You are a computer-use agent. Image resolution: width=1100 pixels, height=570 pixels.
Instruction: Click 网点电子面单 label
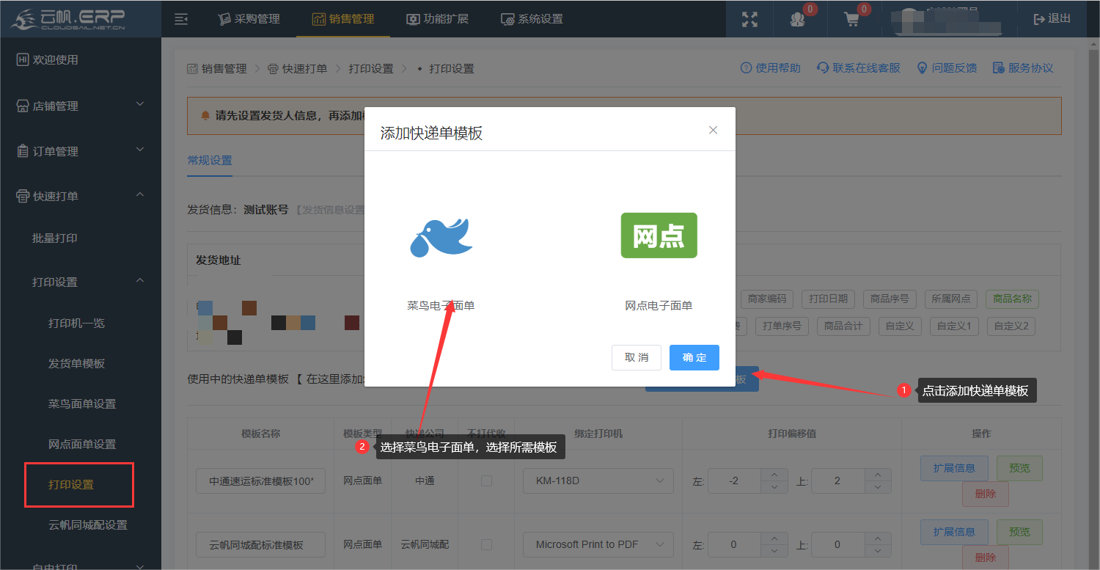[659, 305]
